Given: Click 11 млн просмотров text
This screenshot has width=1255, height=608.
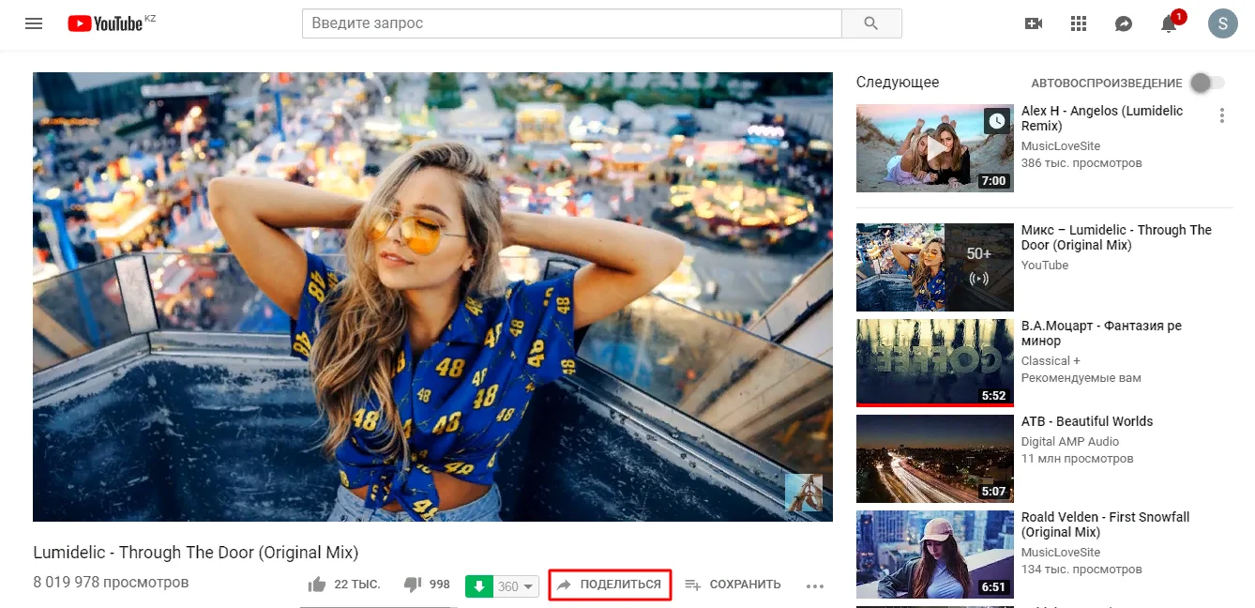Looking at the screenshot, I should tap(1078, 459).
